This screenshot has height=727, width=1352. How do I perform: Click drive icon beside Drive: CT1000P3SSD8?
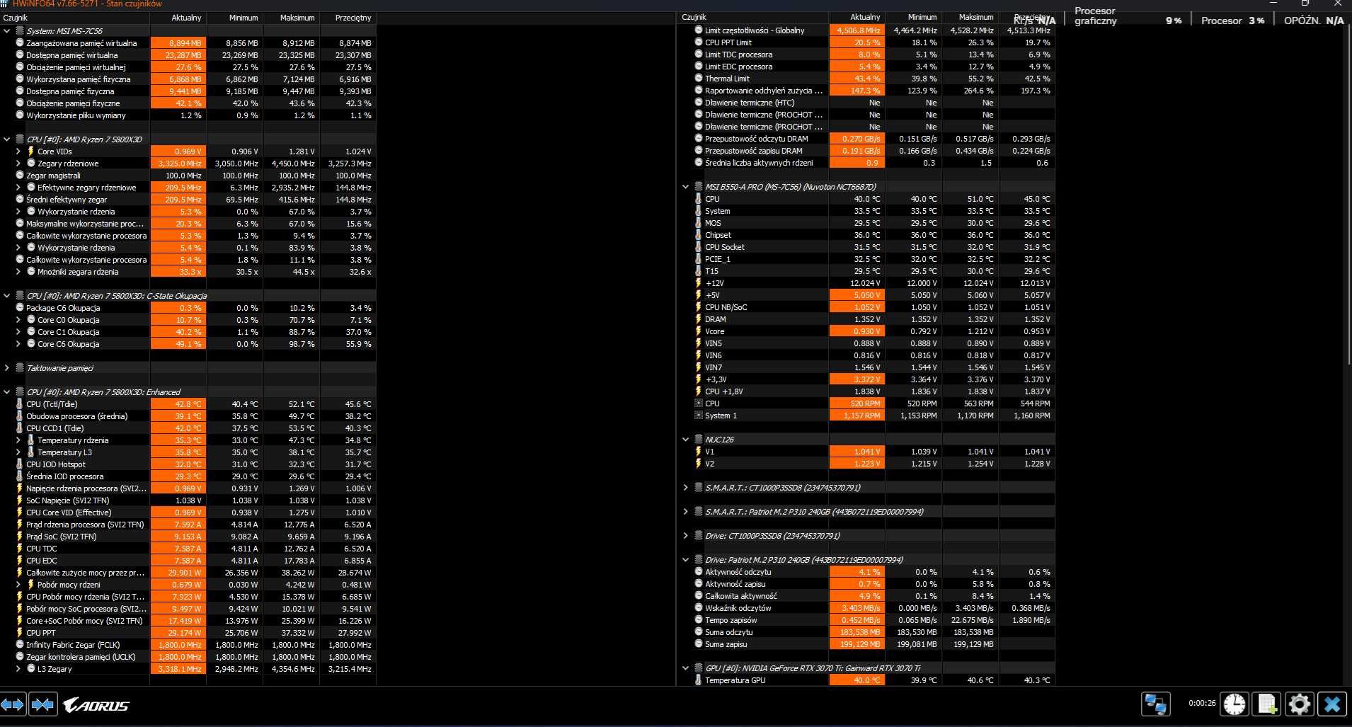tap(699, 536)
